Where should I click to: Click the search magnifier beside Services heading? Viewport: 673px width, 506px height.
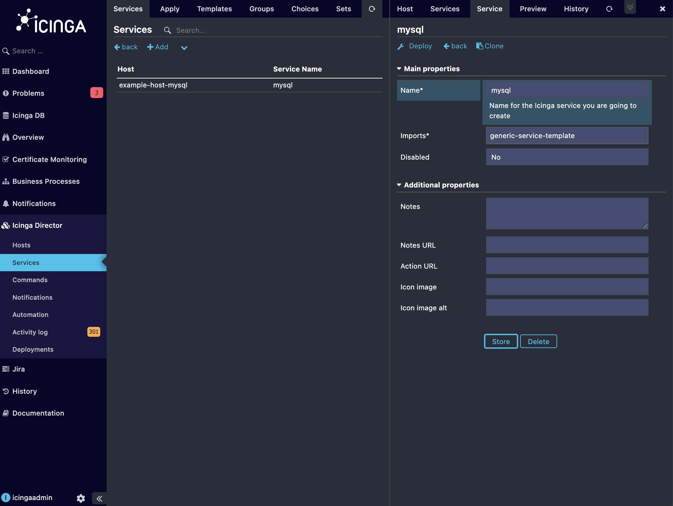168,30
